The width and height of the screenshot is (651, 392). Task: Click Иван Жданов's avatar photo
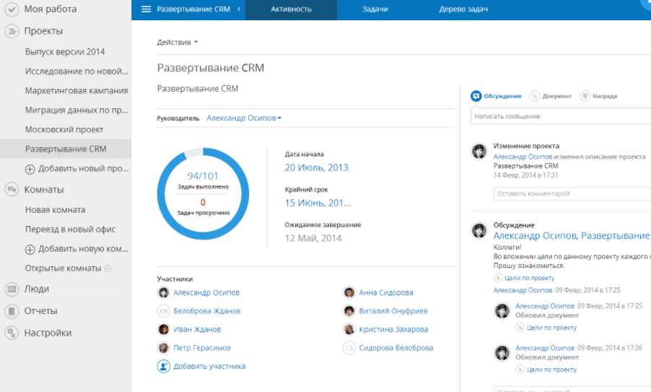164,329
